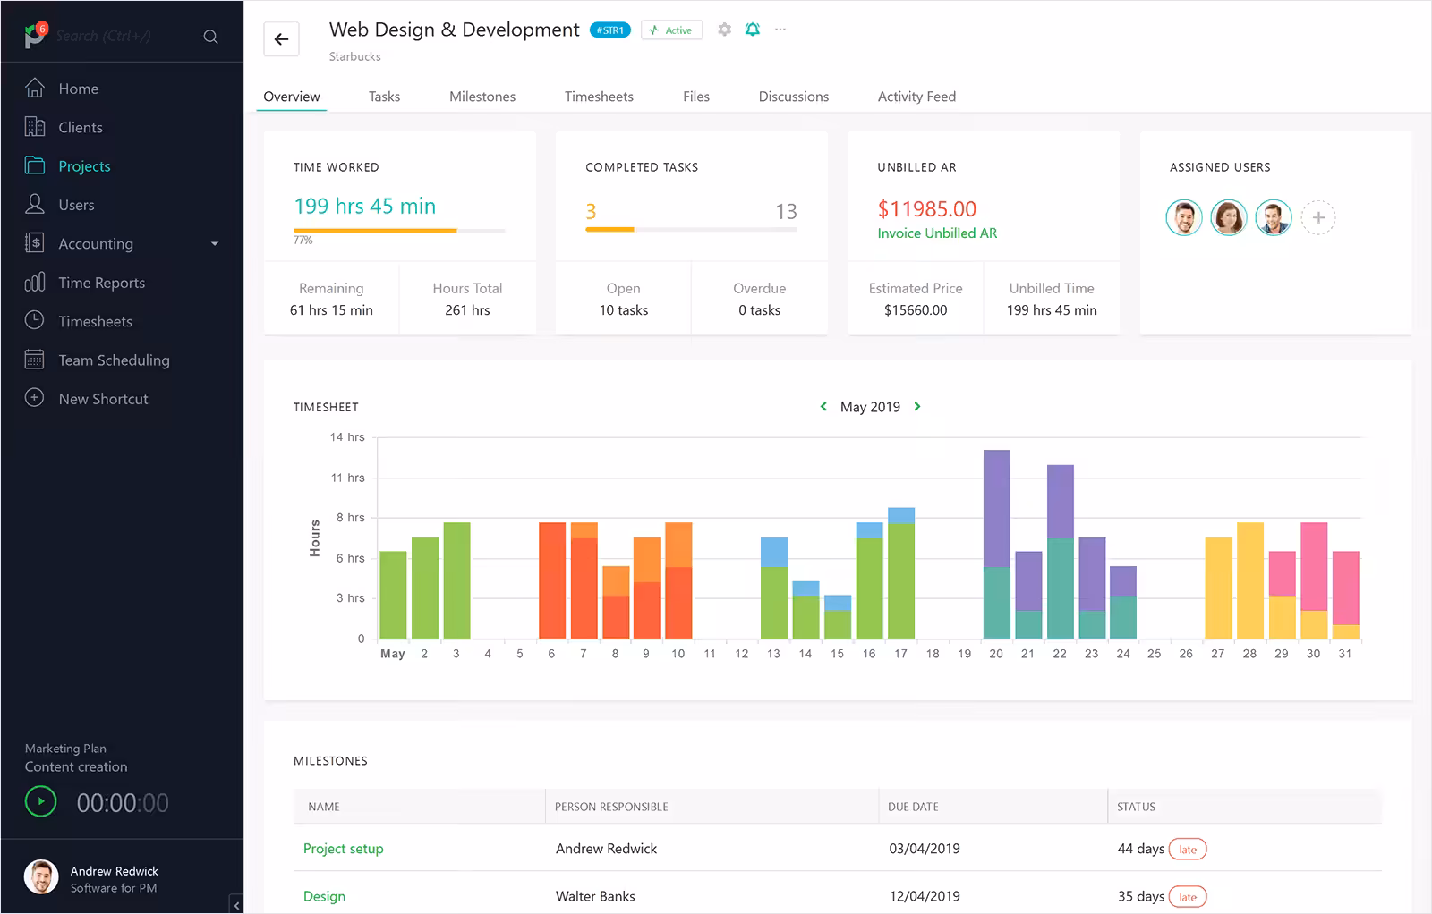Switch to the Activity Feed tab
The width and height of the screenshot is (1432, 914).
[x=916, y=97]
